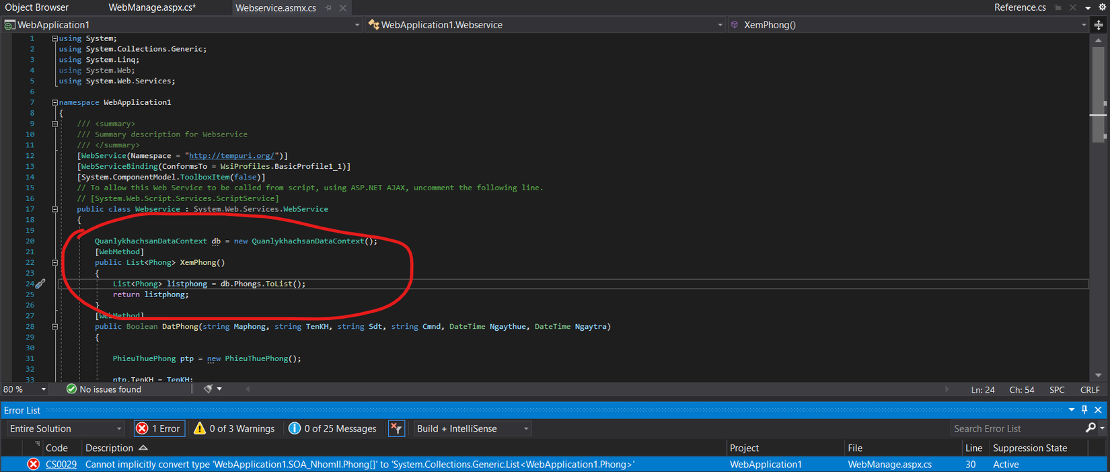Toggle the '1 Error' filter button

click(x=159, y=428)
